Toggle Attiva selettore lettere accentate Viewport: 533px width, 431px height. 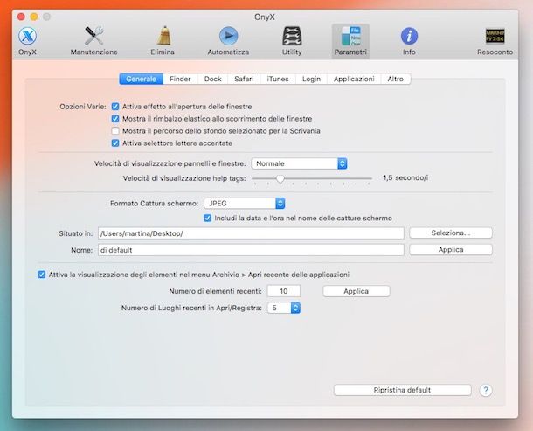click(115, 143)
